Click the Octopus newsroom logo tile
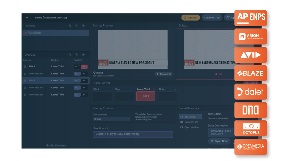 (x=250, y=128)
